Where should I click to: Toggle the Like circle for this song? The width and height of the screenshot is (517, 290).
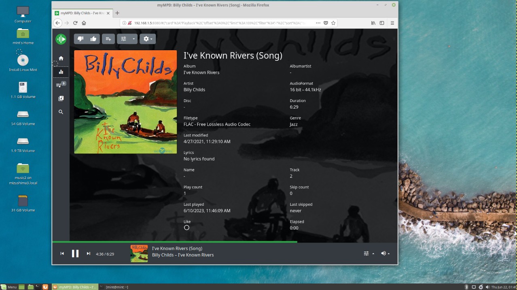[x=186, y=228]
